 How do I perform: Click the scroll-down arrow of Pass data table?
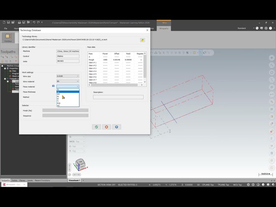pos(145,82)
